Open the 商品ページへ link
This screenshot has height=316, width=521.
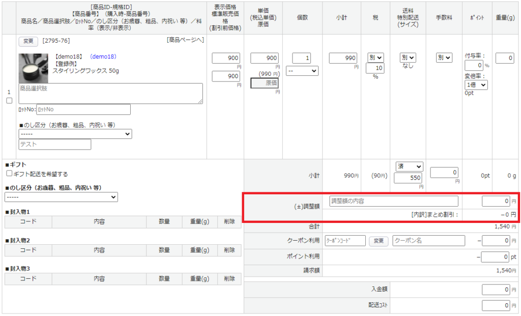point(185,40)
